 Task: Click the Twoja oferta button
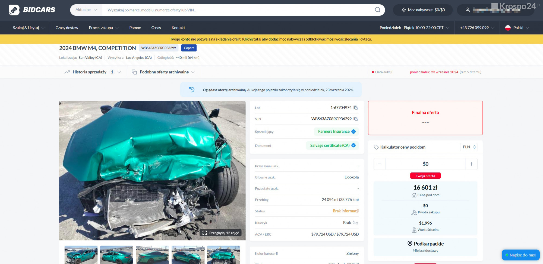425,176
